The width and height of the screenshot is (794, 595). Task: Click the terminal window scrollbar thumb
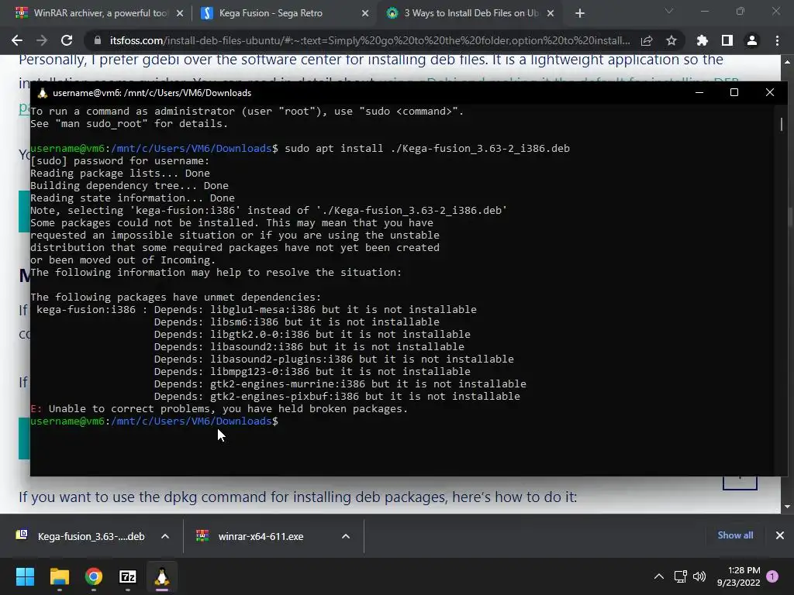click(x=782, y=124)
